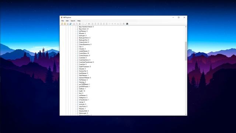Maximize the NBTExplorer window
236x133 pixels.
tap(178, 17)
